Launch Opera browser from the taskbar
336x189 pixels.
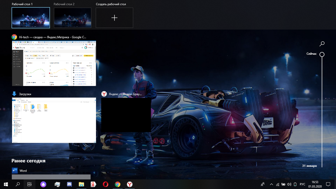point(106,184)
